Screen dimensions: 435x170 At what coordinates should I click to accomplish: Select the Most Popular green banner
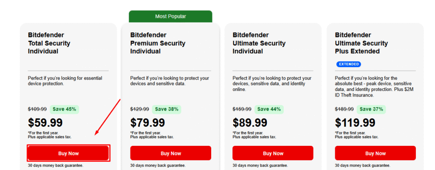point(170,17)
